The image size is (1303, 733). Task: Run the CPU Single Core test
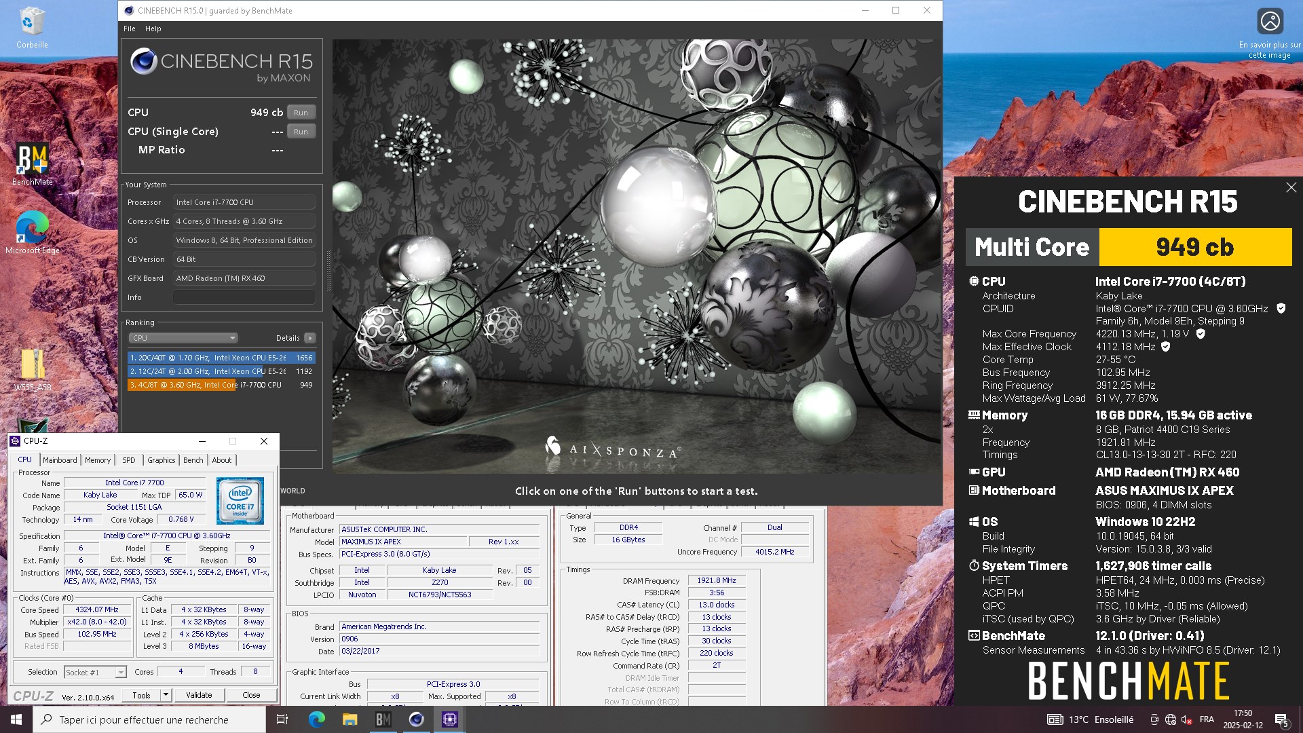point(301,132)
